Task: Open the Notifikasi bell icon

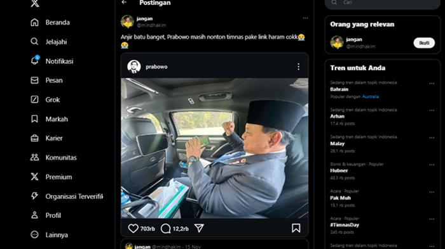Action: pyautogui.click(x=34, y=61)
